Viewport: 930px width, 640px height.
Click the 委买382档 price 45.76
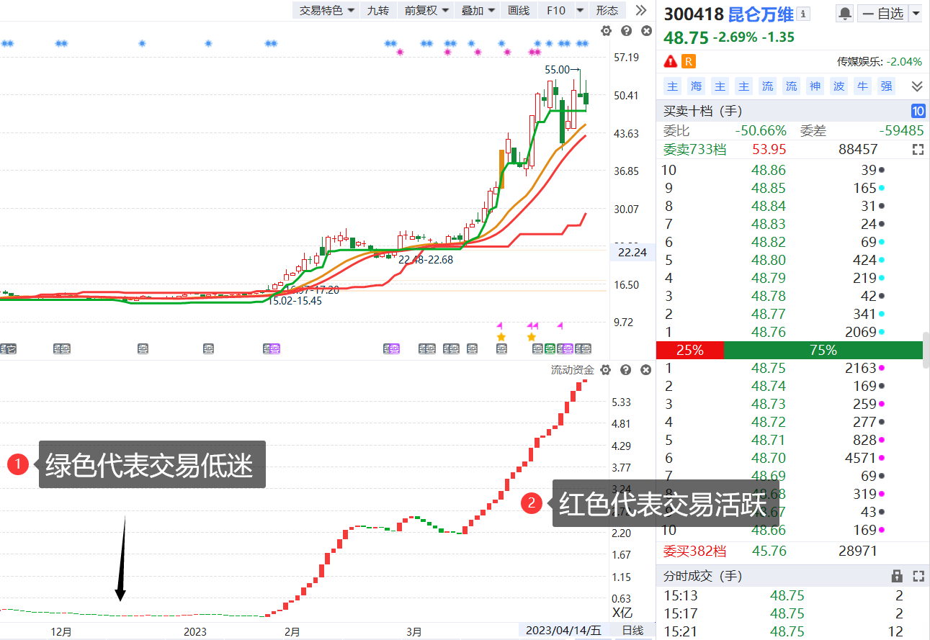point(769,551)
